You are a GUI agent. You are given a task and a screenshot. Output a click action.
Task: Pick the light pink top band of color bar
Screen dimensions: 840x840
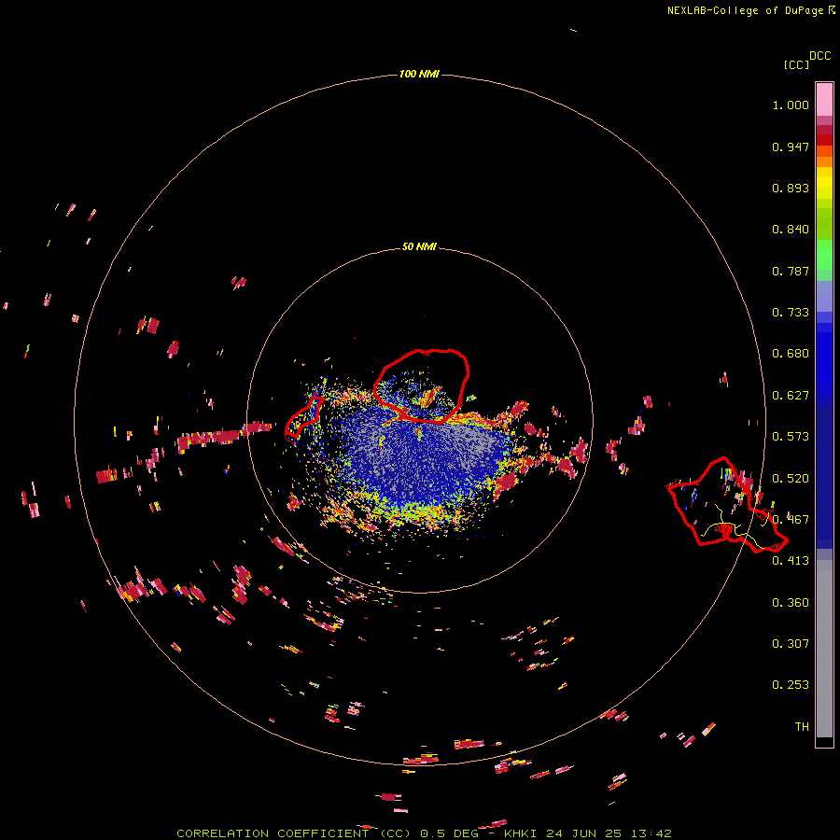(824, 99)
